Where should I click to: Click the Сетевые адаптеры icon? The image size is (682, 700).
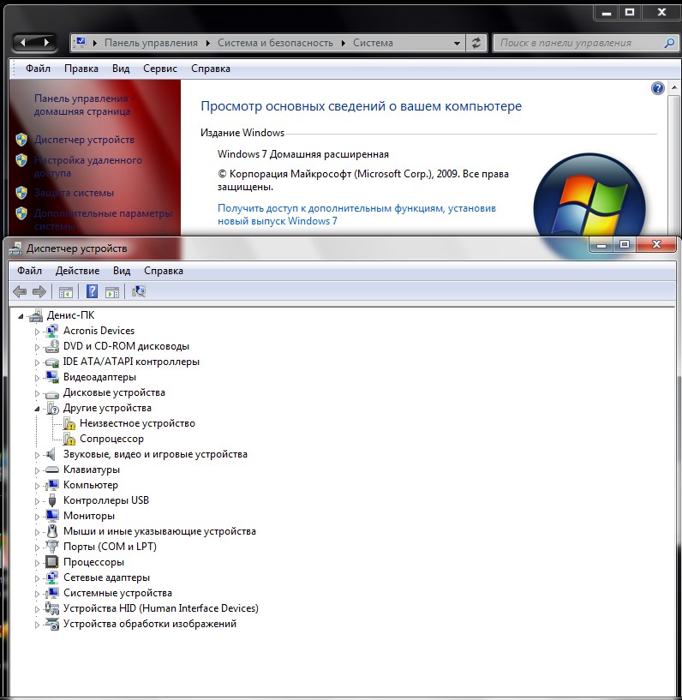[x=52, y=577]
